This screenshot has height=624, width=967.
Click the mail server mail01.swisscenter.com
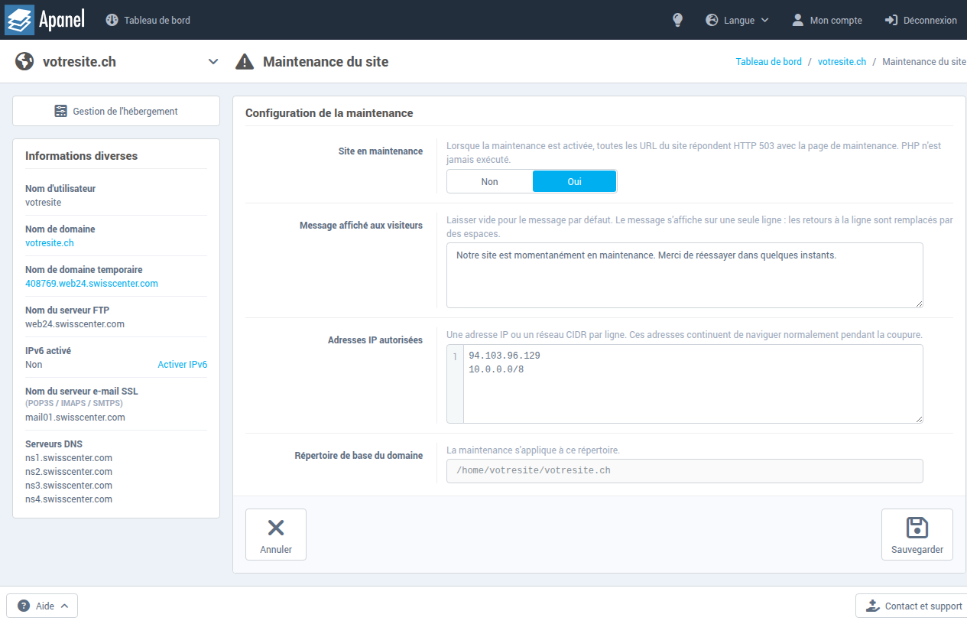75,418
